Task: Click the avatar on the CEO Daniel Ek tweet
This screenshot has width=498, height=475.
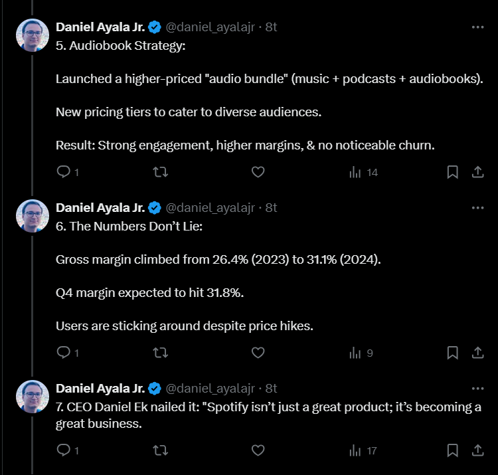Action: click(x=32, y=397)
